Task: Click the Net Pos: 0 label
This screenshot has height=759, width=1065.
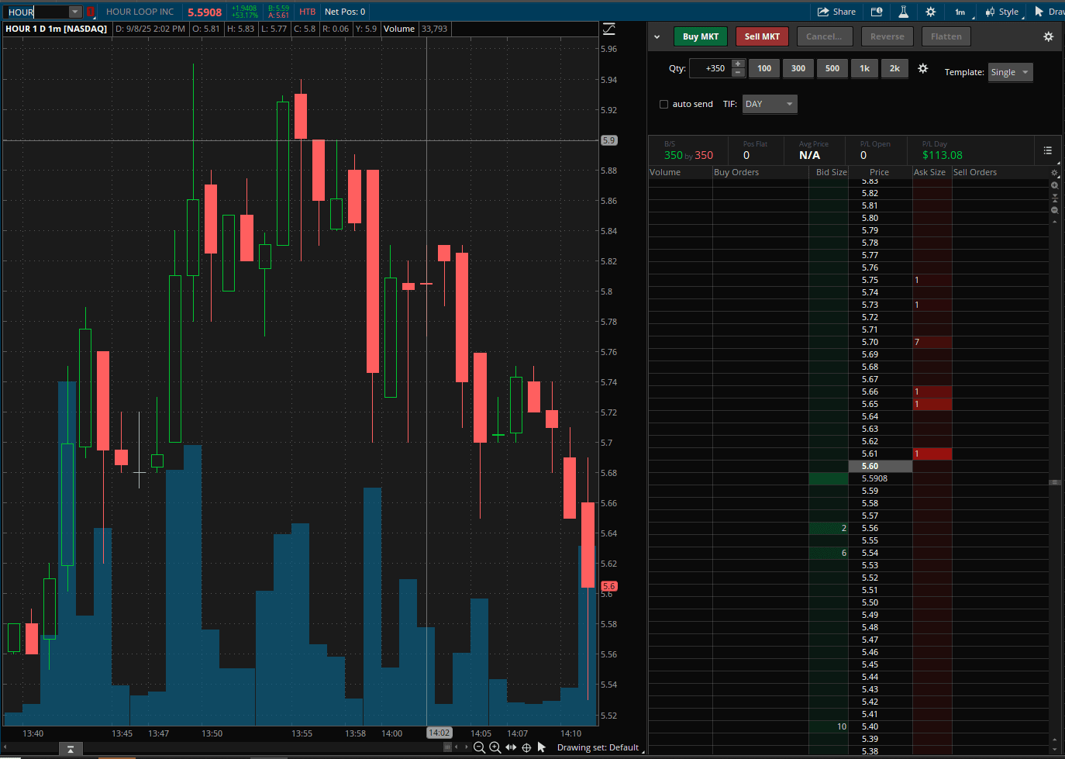Action: click(345, 12)
